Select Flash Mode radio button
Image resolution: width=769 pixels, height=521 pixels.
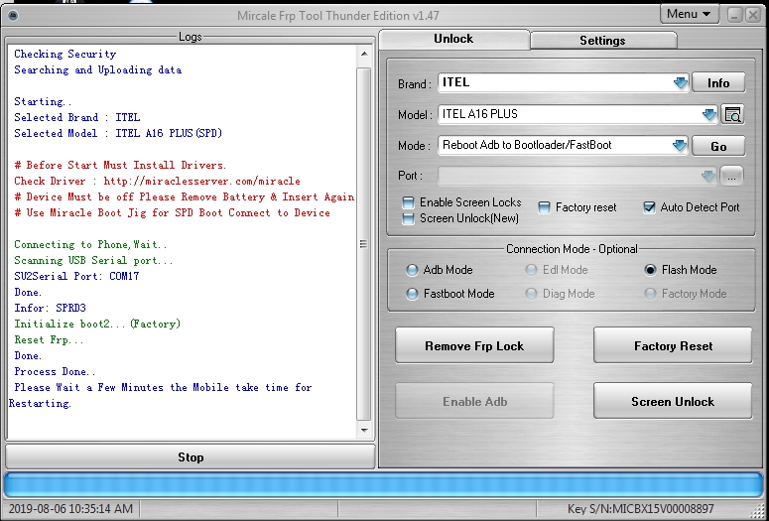[x=650, y=270]
